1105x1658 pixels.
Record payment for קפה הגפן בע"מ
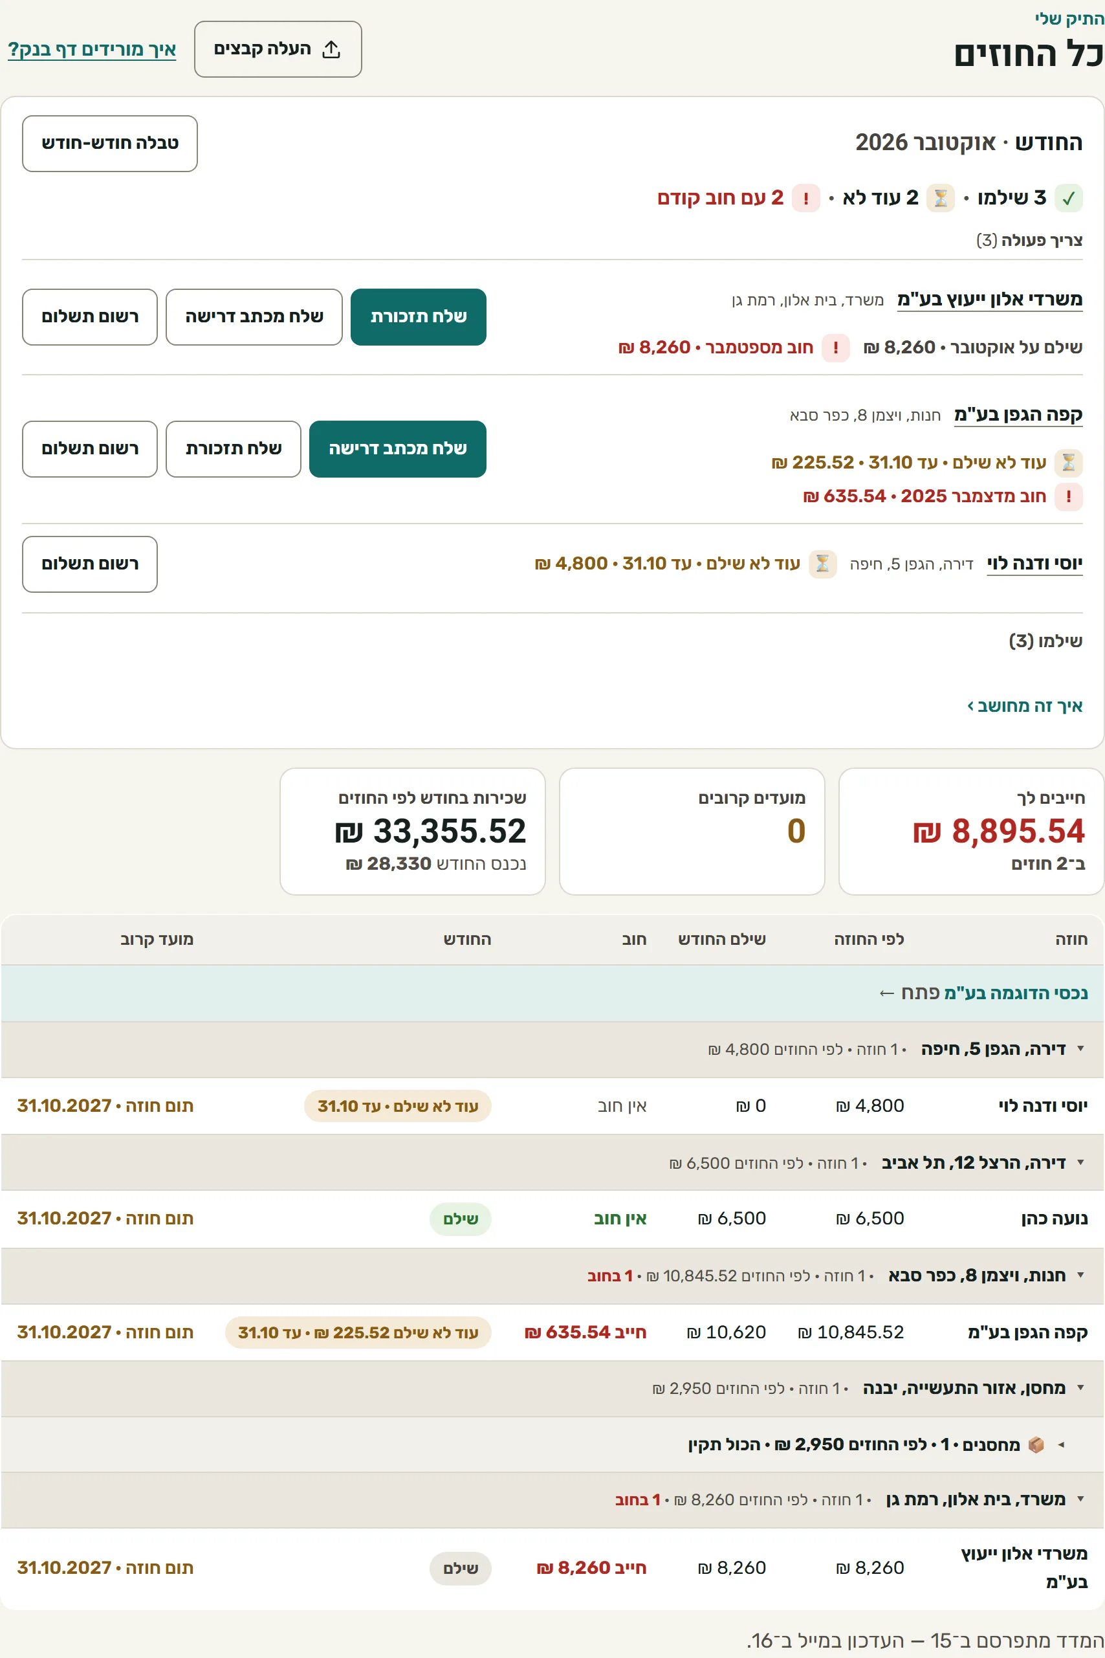point(89,449)
